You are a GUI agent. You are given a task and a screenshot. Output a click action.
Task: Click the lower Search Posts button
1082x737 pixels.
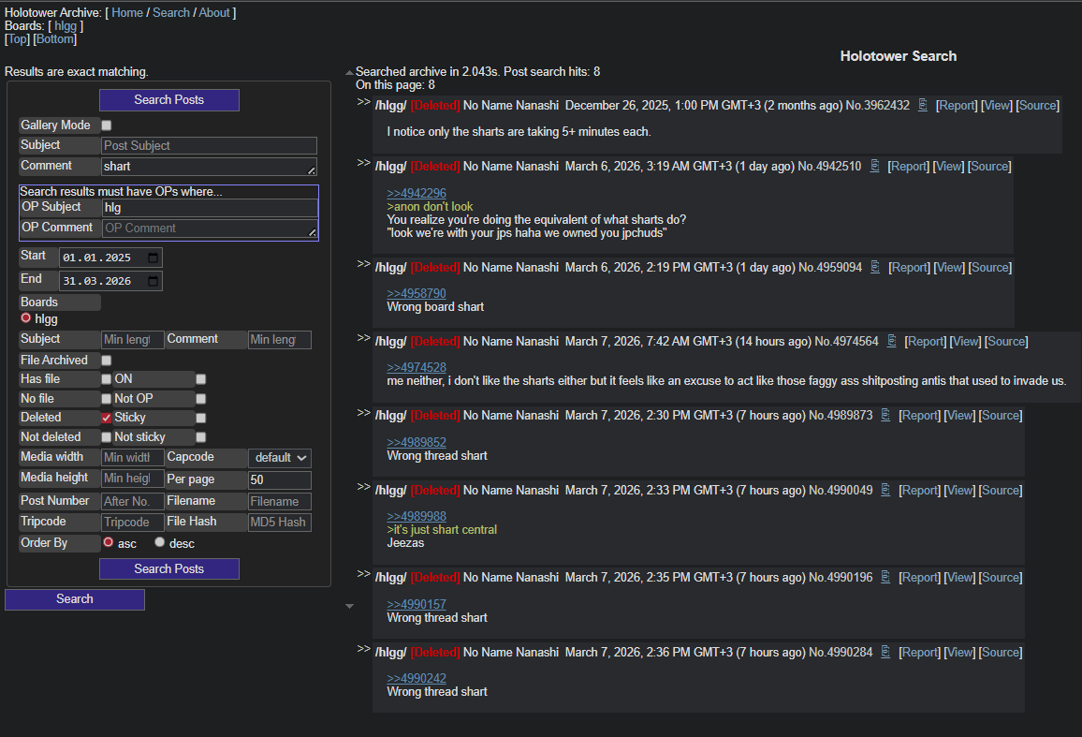pos(169,568)
